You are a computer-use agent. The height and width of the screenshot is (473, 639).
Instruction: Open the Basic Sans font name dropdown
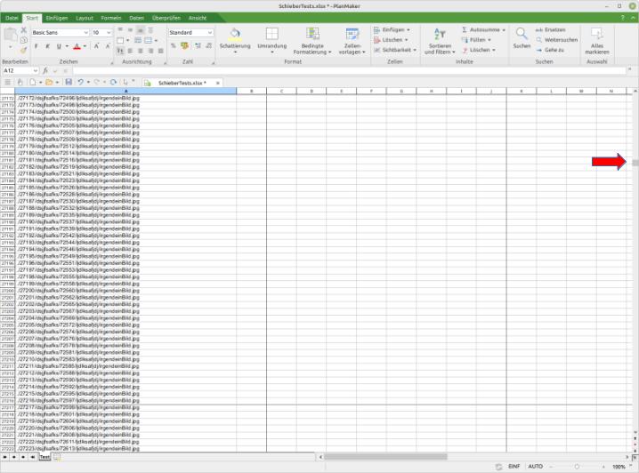[x=86, y=33]
